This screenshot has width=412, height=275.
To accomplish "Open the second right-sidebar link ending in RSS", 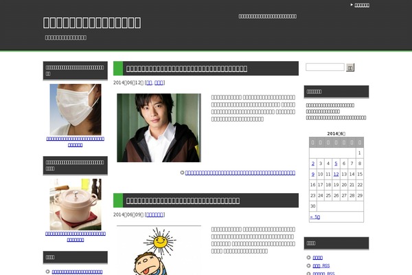I will pyautogui.click(x=321, y=266).
